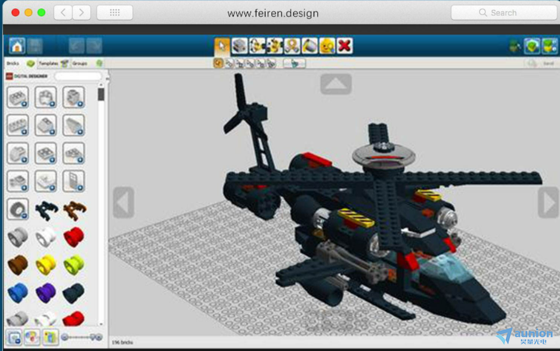Screen dimensions: 560x351
Task: Redo the last action
Action: coord(94,46)
